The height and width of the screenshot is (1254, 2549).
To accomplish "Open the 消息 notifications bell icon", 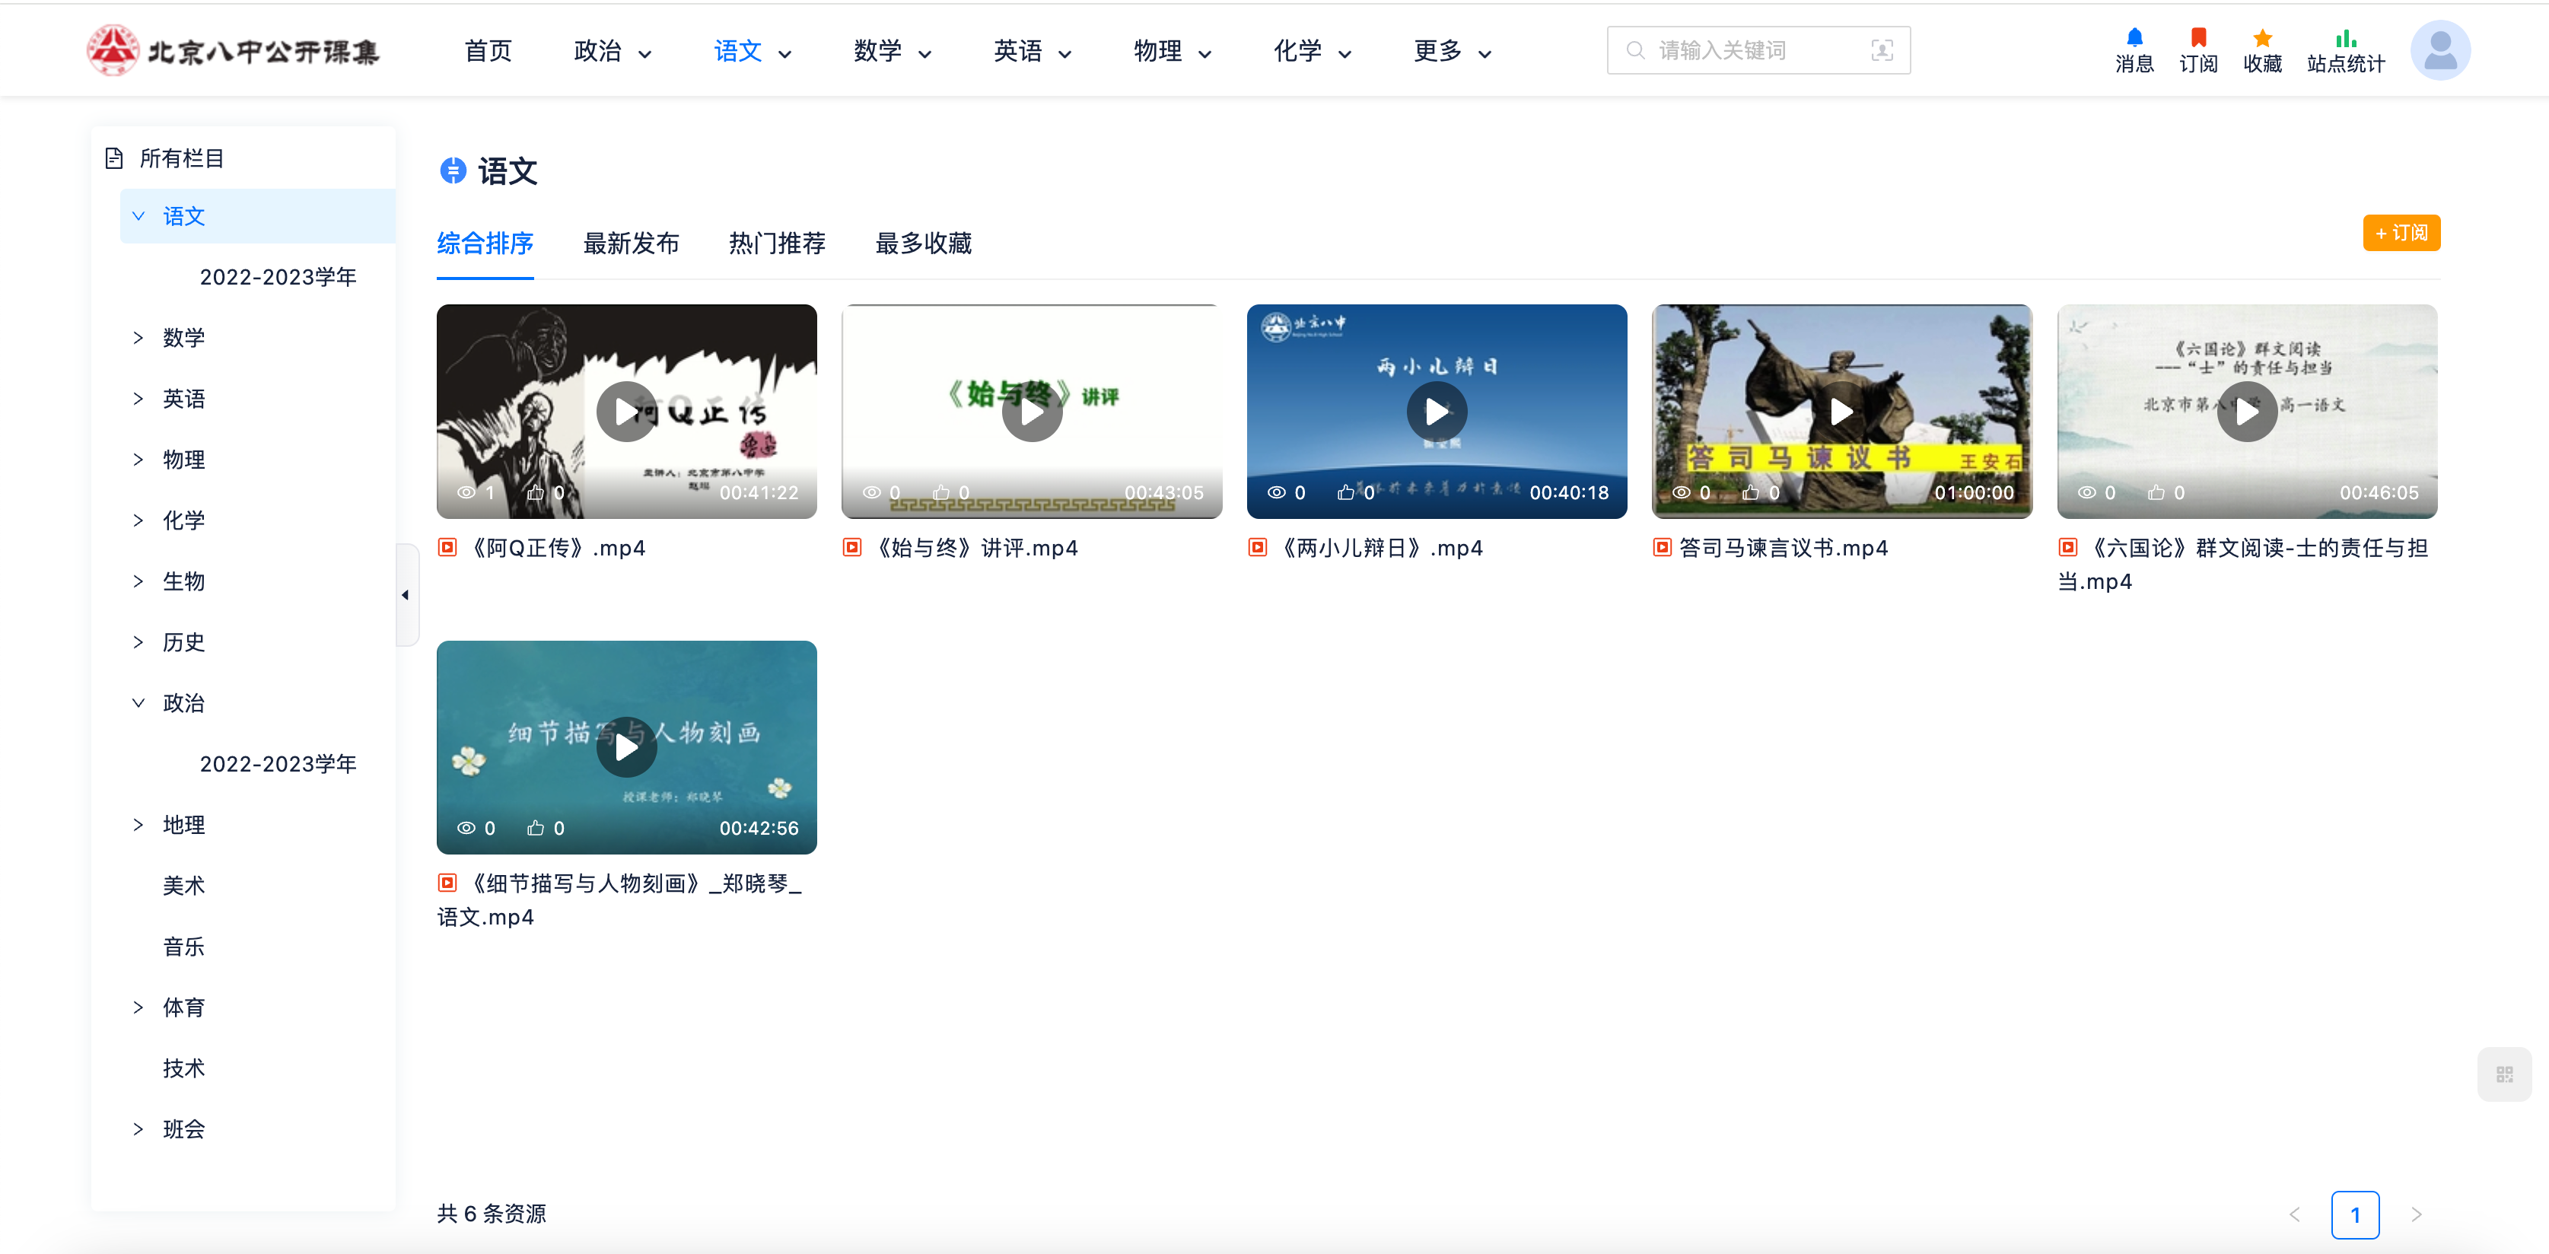I will (x=2134, y=39).
